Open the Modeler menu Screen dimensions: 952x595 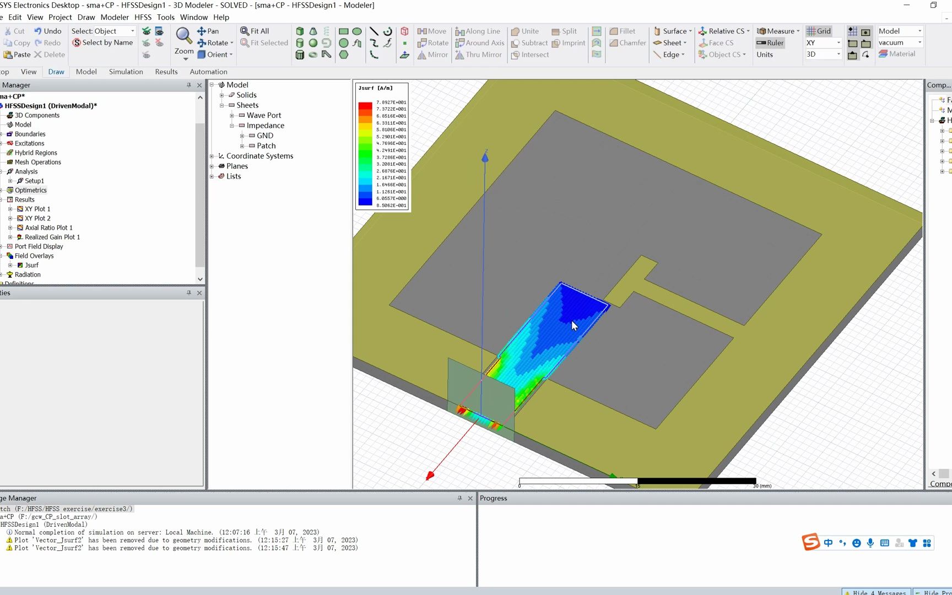pyautogui.click(x=115, y=17)
